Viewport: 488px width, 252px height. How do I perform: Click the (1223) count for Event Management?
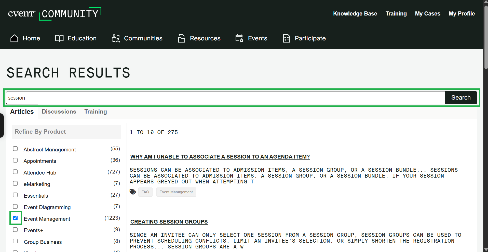pyautogui.click(x=112, y=218)
